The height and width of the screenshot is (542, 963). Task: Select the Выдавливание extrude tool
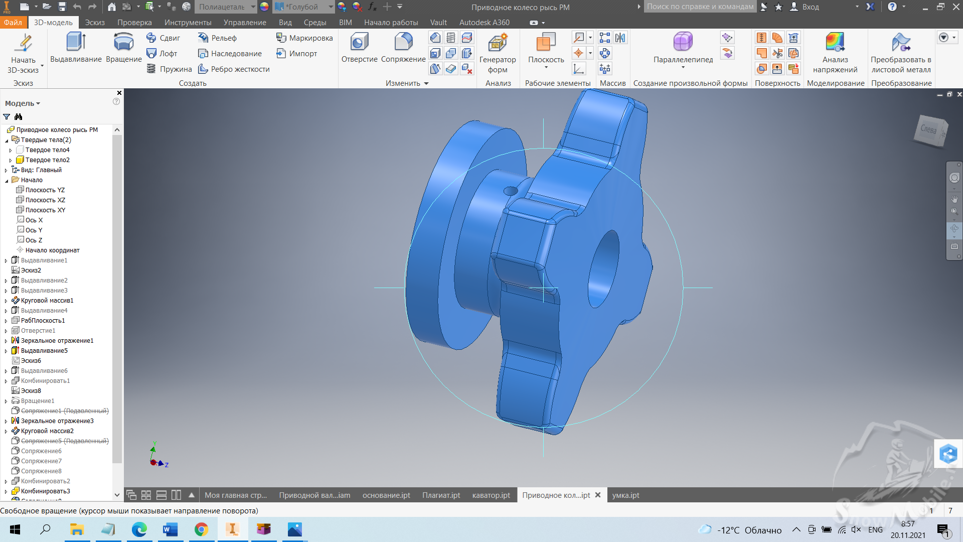pos(76,48)
